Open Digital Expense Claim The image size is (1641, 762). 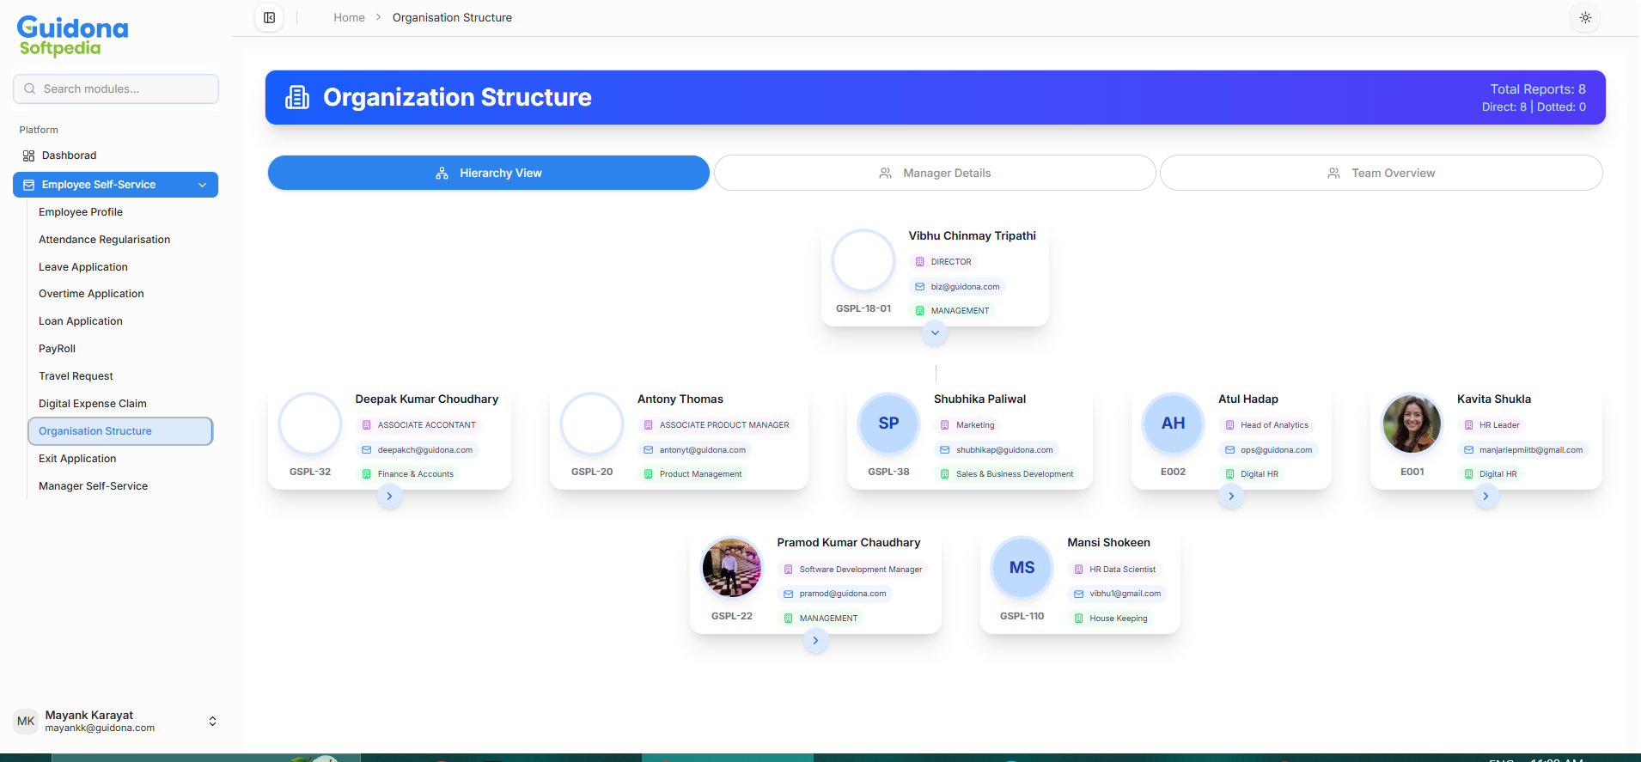pyautogui.click(x=93, y=404)
